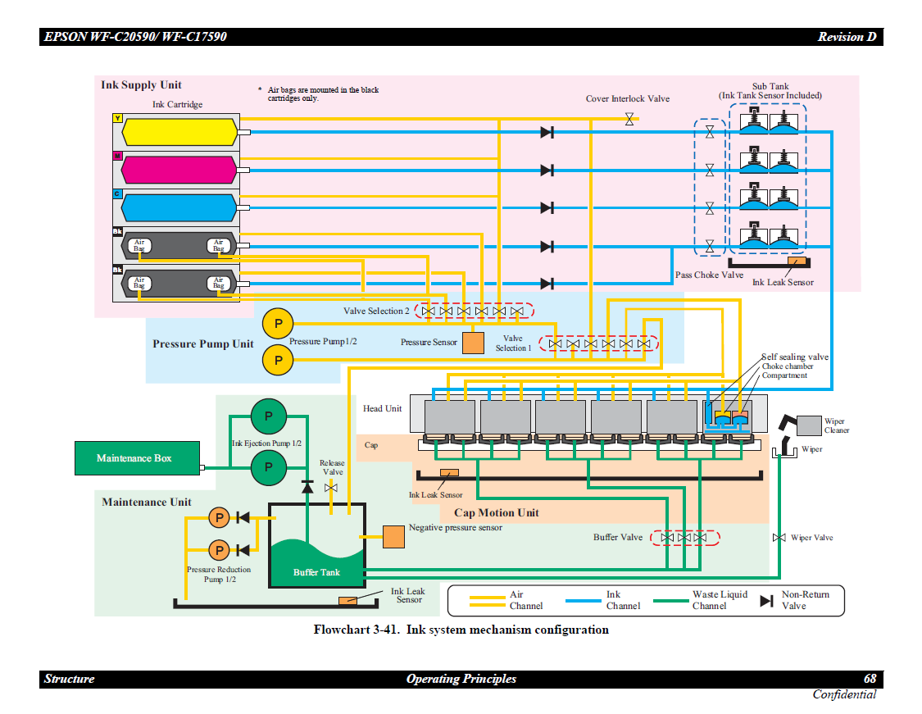Click the Cover Interlock Valve symbol
Screen dimensions: 922x714
pos(629,120)
